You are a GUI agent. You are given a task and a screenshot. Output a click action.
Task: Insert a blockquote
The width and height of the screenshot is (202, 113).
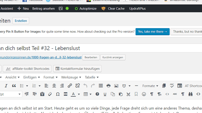(x=14, y=86)
